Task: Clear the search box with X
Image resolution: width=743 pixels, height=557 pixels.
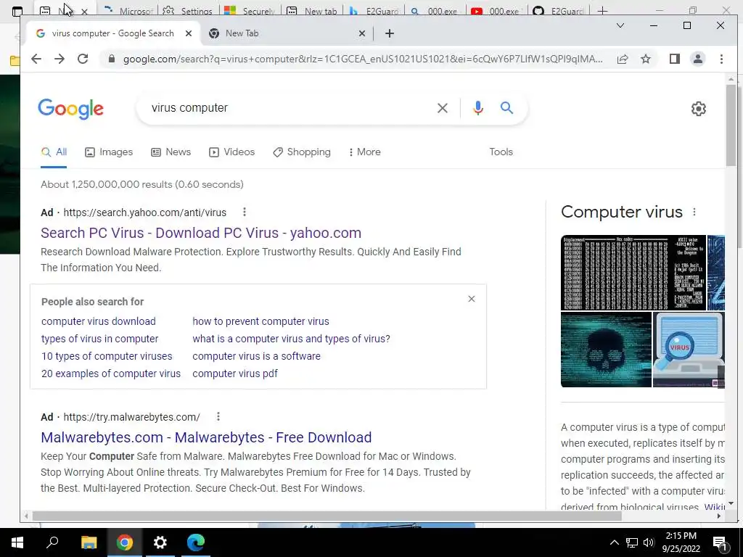Action: pyautogui.click(x=443, y=108)
